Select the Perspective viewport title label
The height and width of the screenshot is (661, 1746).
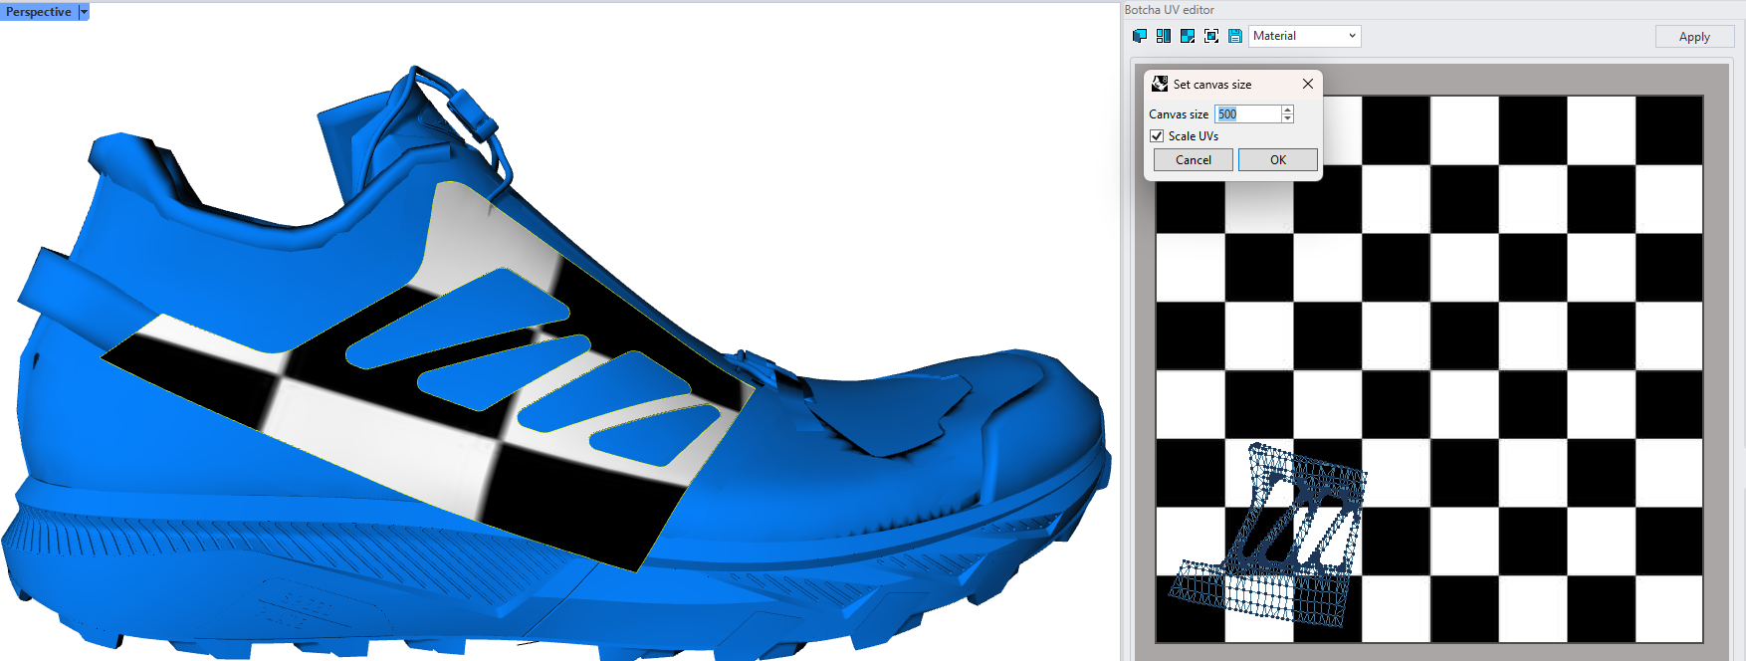coord(39,12)
